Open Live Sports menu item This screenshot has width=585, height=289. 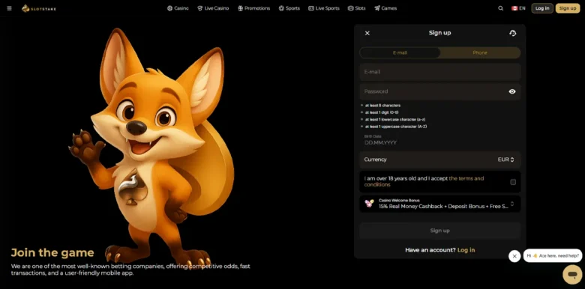click(x=324, y=8)
